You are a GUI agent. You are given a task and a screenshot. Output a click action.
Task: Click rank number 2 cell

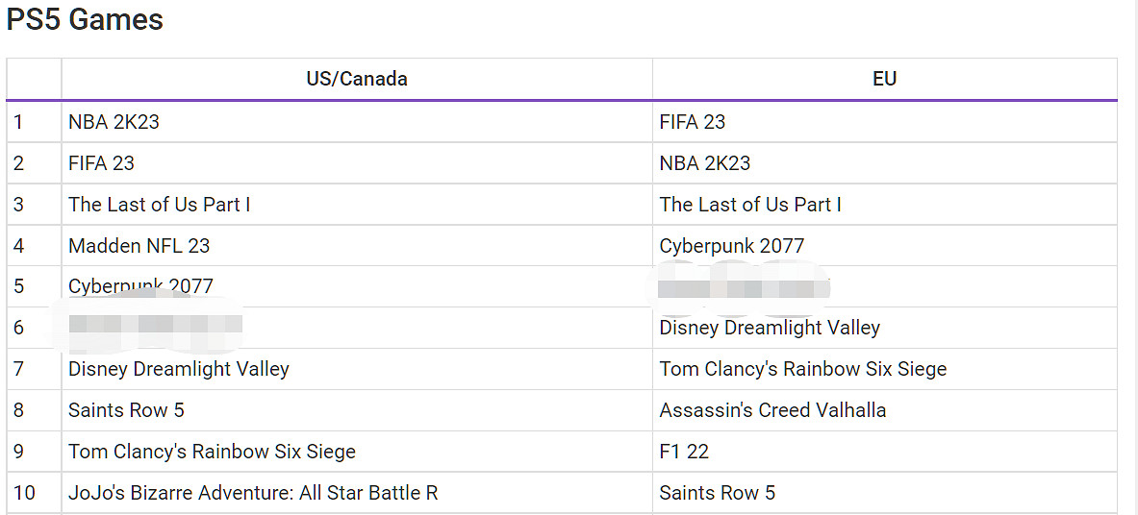pyautogui.click(x=34, y=163)
